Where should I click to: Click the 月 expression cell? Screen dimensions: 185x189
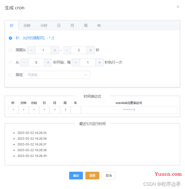click(x=55, y=110)
